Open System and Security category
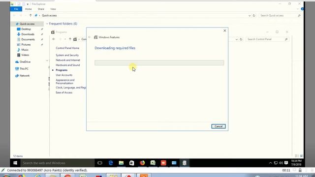The image size is (315, 177). click(x=67, y=55)
